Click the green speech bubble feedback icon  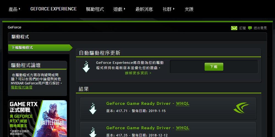pos(250,28)
